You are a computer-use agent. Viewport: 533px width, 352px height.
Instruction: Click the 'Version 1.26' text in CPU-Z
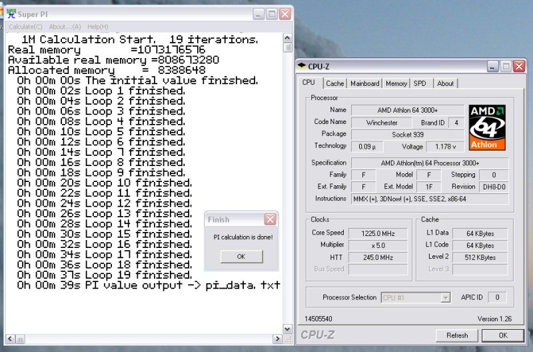tap(494, 319)
